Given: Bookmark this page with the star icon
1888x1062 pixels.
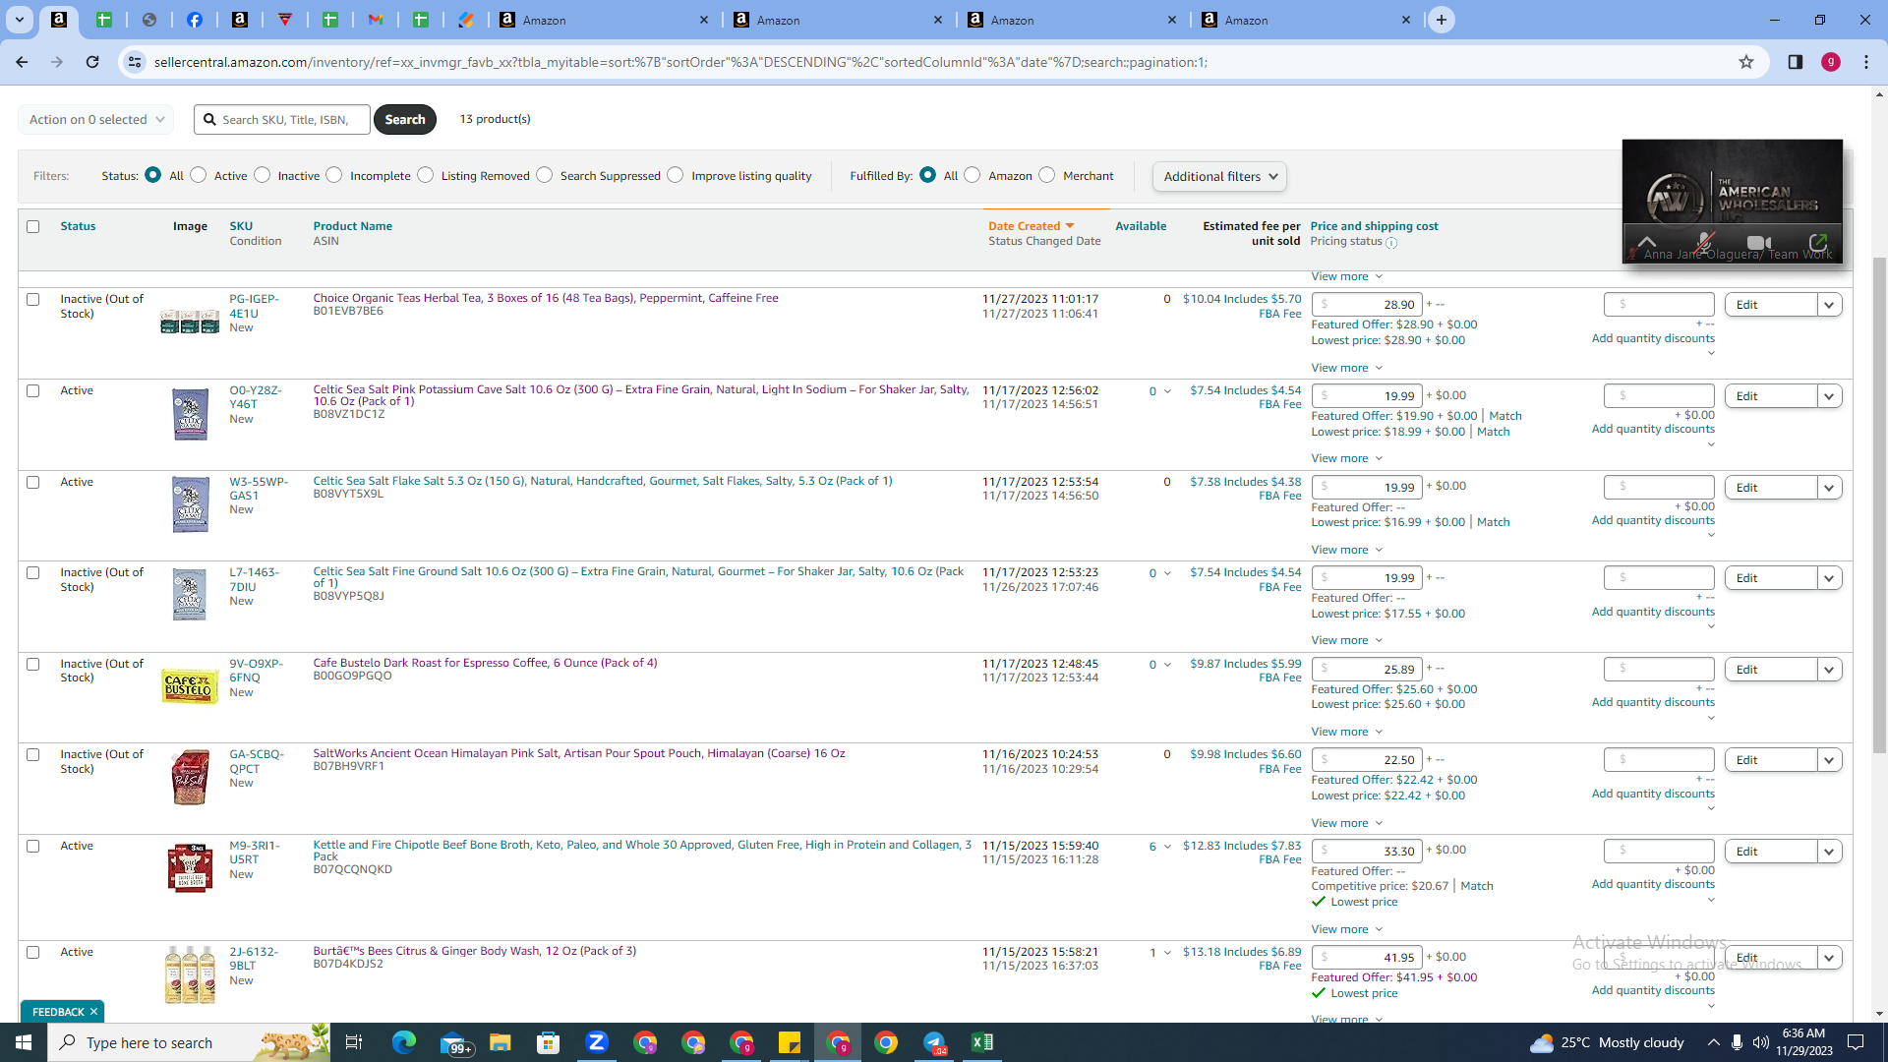Looking at the screenshot, I should pos(1746,62).
